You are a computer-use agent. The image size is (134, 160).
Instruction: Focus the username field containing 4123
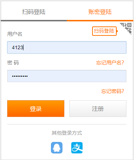[67, 47]
